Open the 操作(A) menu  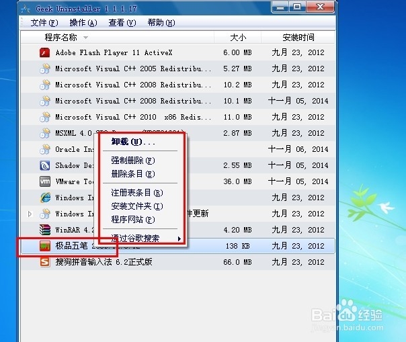pos(83,23)
